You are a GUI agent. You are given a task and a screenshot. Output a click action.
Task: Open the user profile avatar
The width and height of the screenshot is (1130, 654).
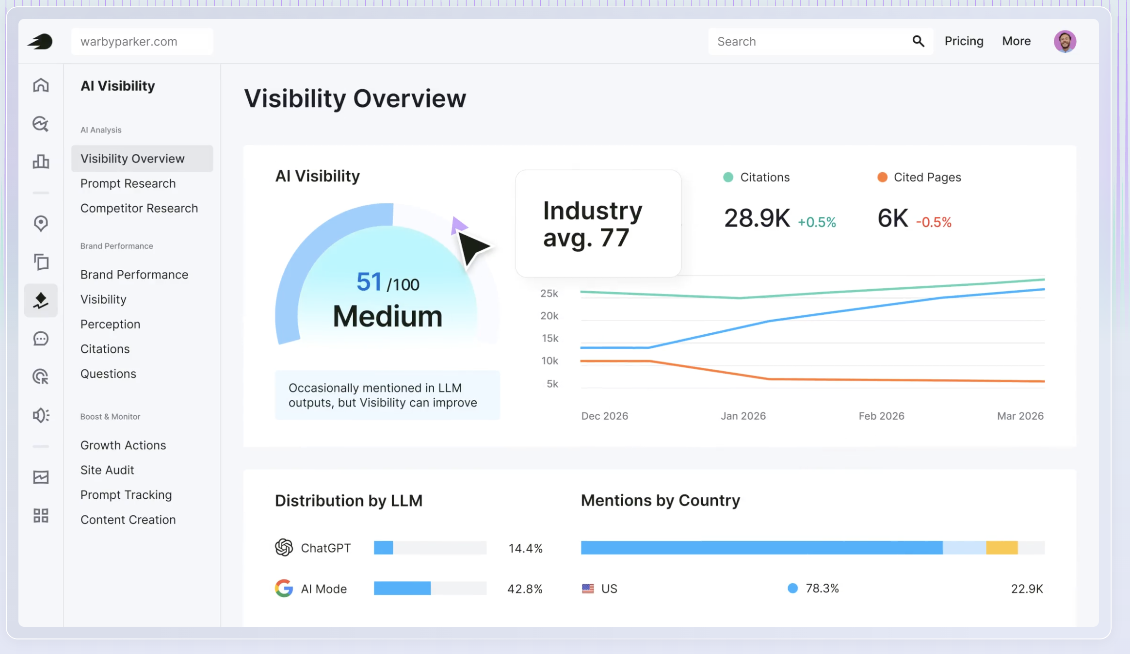pyautogui.click(x=1065, y=41)
